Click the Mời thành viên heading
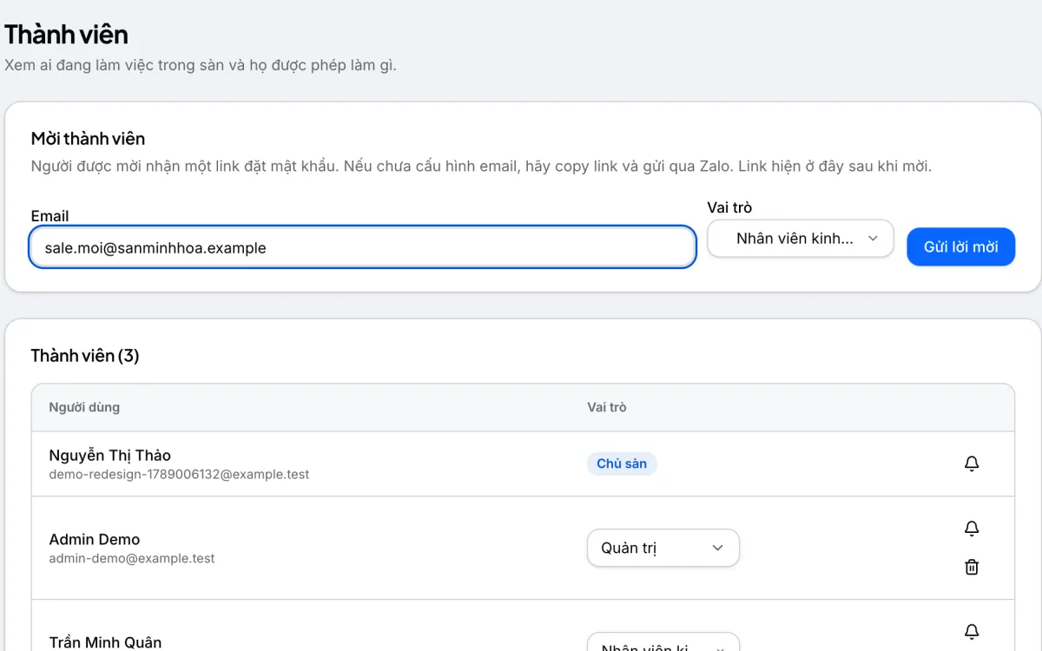The height and width of the screenshot is (651, 1042). click(x=88, y=139)
